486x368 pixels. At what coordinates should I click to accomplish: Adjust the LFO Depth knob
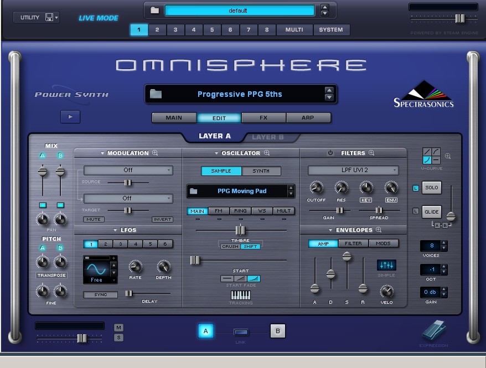click(x=163, y=266)
